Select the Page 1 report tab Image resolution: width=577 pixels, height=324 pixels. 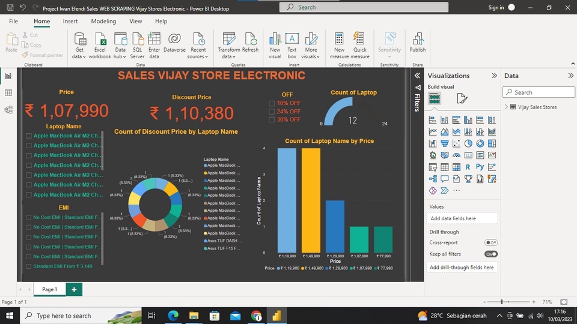point(50,289)
